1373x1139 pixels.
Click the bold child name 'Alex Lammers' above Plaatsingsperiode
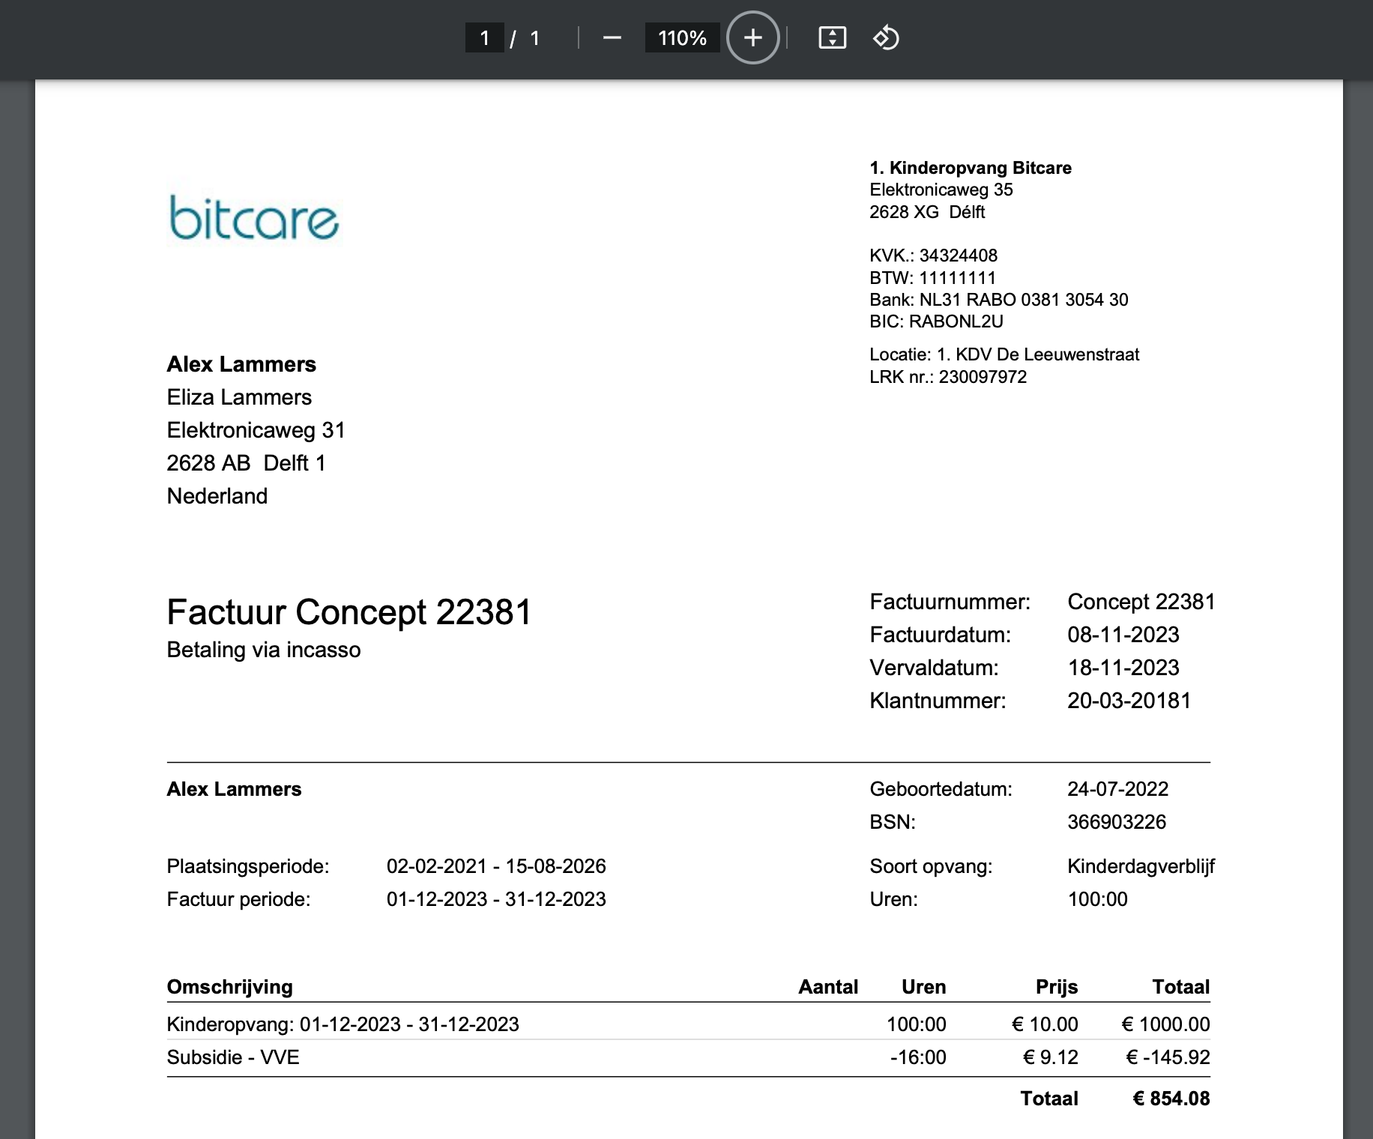coord(234,789)
